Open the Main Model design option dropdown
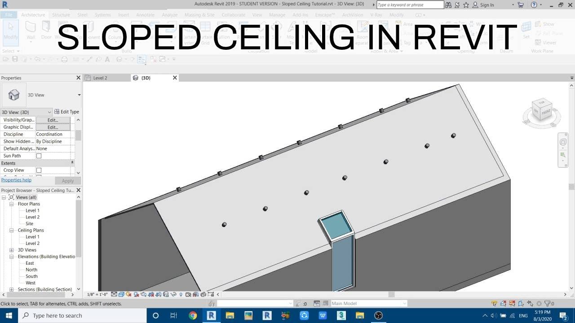 coord(368,304)
